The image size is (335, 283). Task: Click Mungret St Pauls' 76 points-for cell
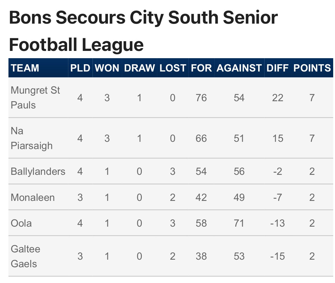201,98
